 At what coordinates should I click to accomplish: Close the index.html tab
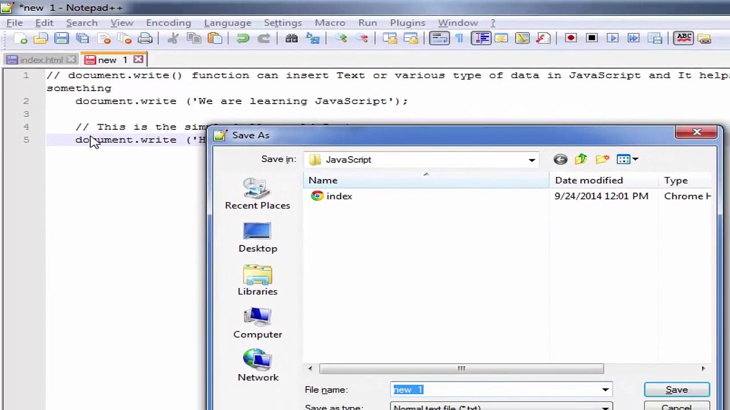point(71,59)
